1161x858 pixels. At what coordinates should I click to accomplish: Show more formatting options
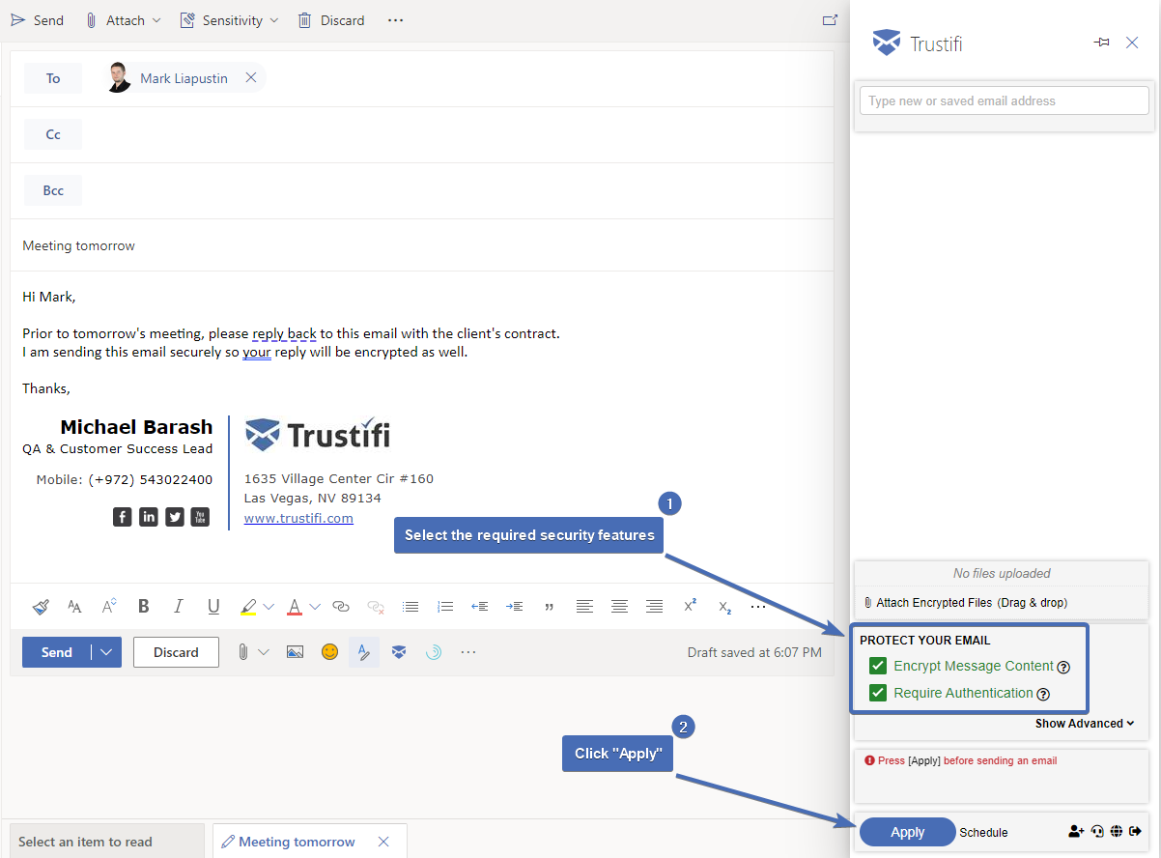point(758,607)
